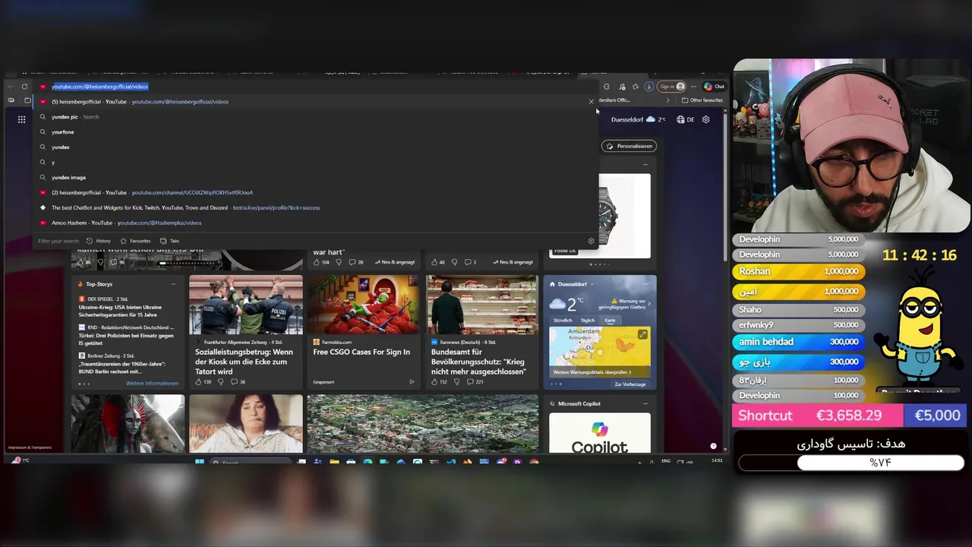Open options menu on the watch ad card
This screenshot has height=547, width=972.
(645, 164)
